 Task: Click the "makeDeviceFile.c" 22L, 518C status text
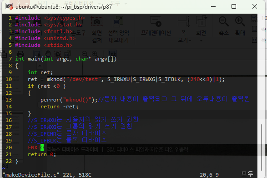(47, 175)
